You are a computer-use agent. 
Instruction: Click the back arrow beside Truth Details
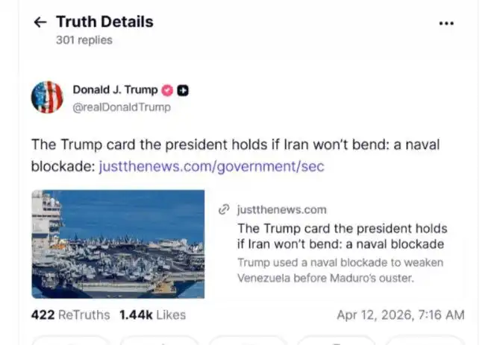coord(40,22)
